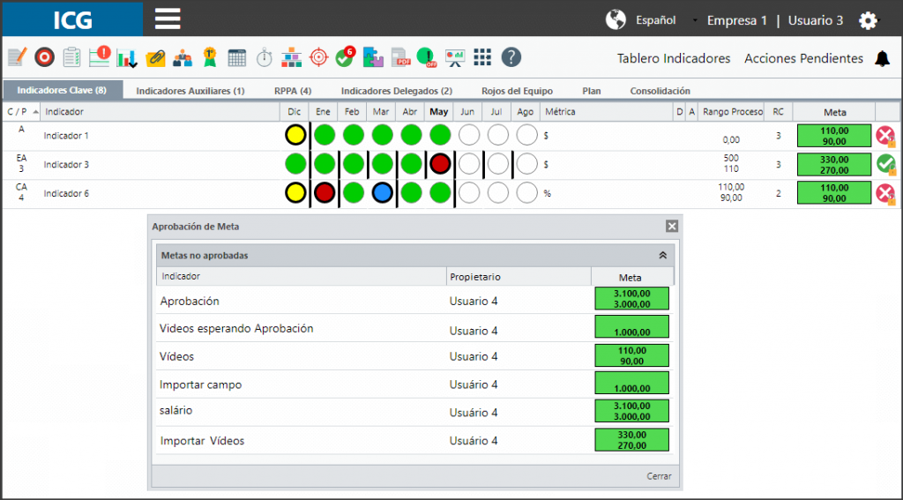
Task: Open the Acciones Pendientes link
Action: point(803,58)
